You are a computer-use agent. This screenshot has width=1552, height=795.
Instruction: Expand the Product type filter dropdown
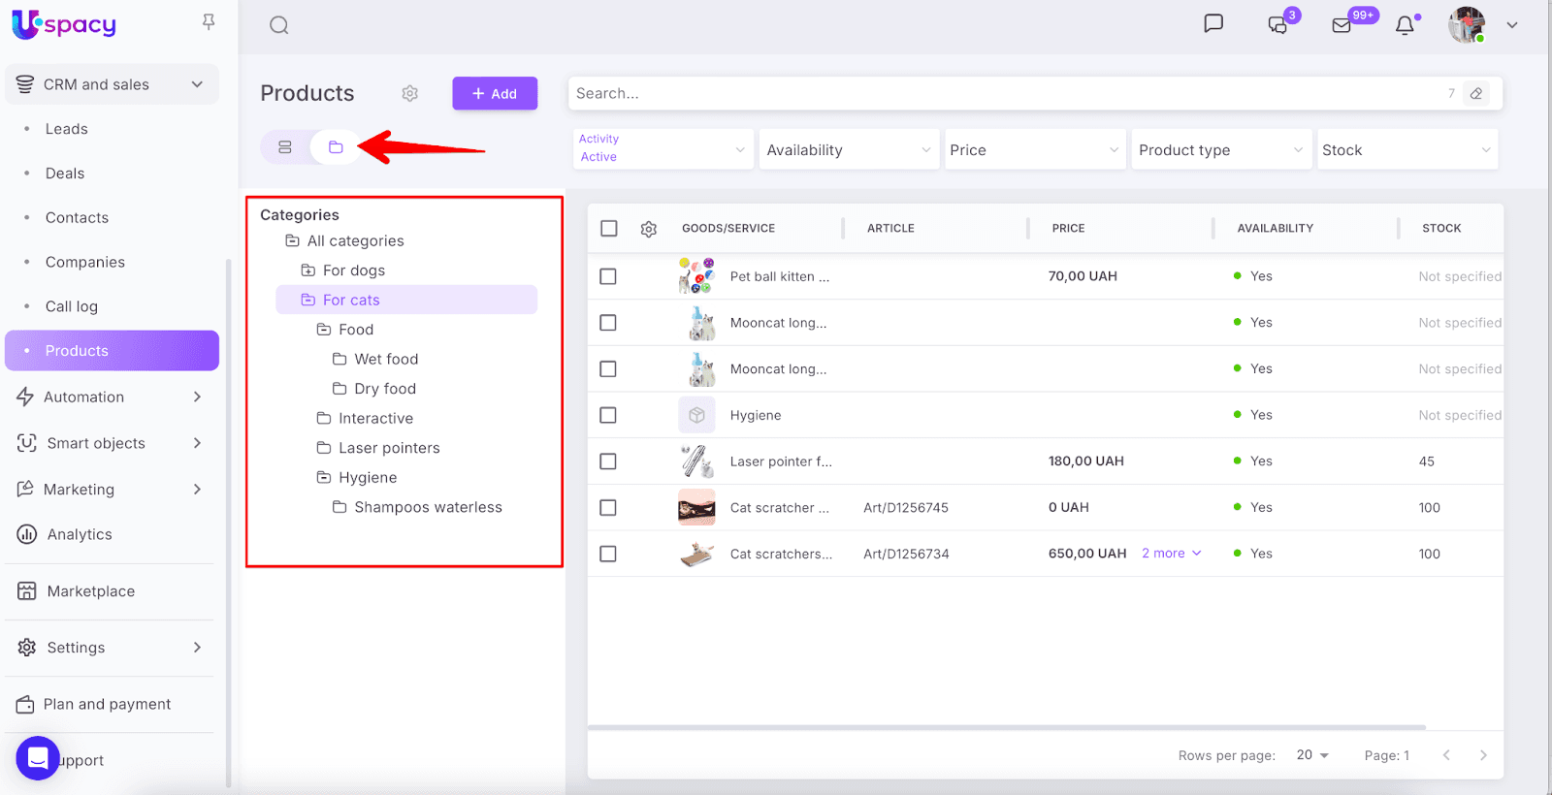click(1220, 150)
